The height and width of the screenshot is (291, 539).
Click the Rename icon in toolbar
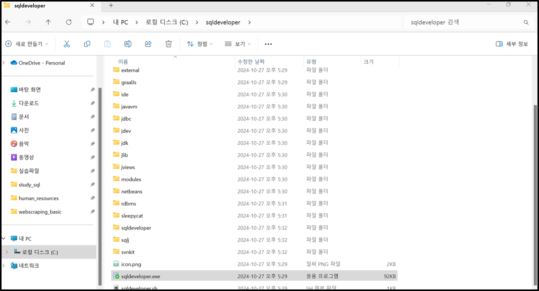pyautogui.click(x=128, y=44)
